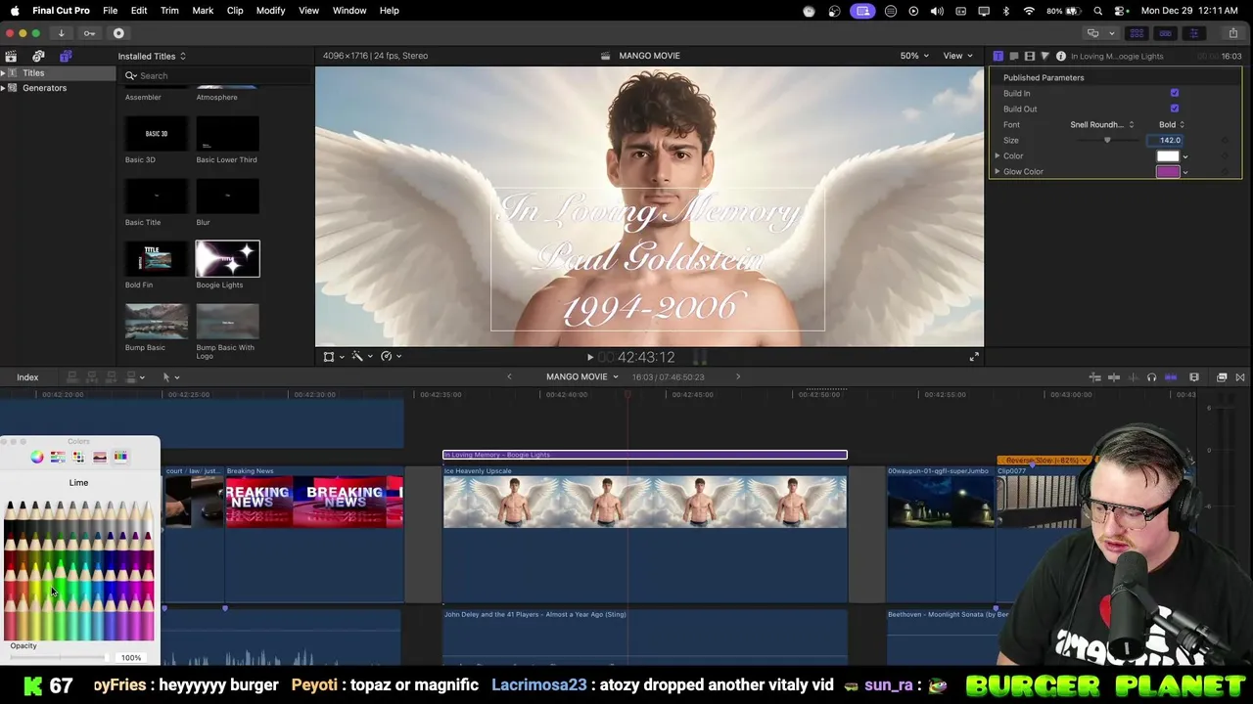
Task: Toggle skimming icon in timeline toolbar
Action: click(x=1113, y=376)
